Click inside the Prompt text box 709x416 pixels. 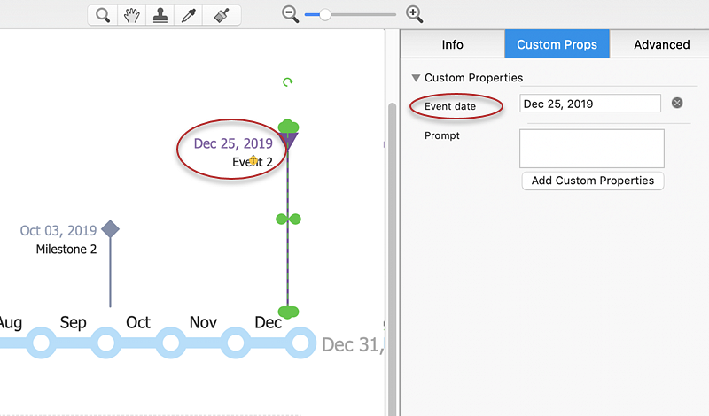coord(591,148)
